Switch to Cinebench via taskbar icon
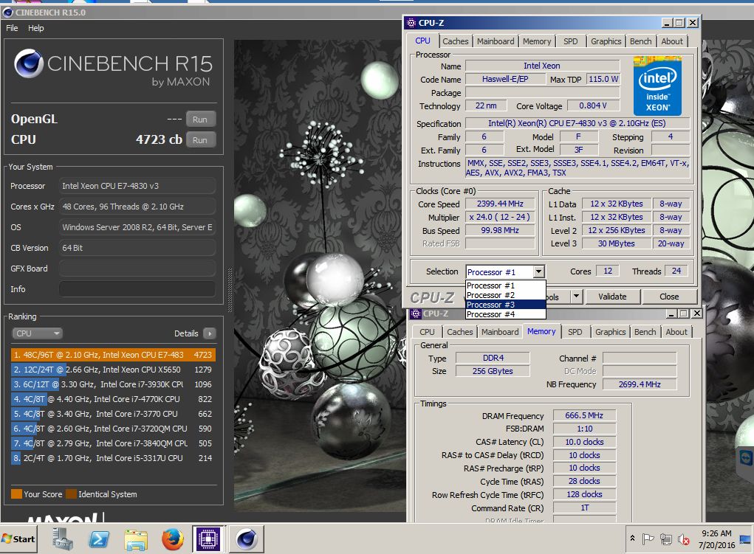The width and height of the screenshot is (754, 554). 247,539
